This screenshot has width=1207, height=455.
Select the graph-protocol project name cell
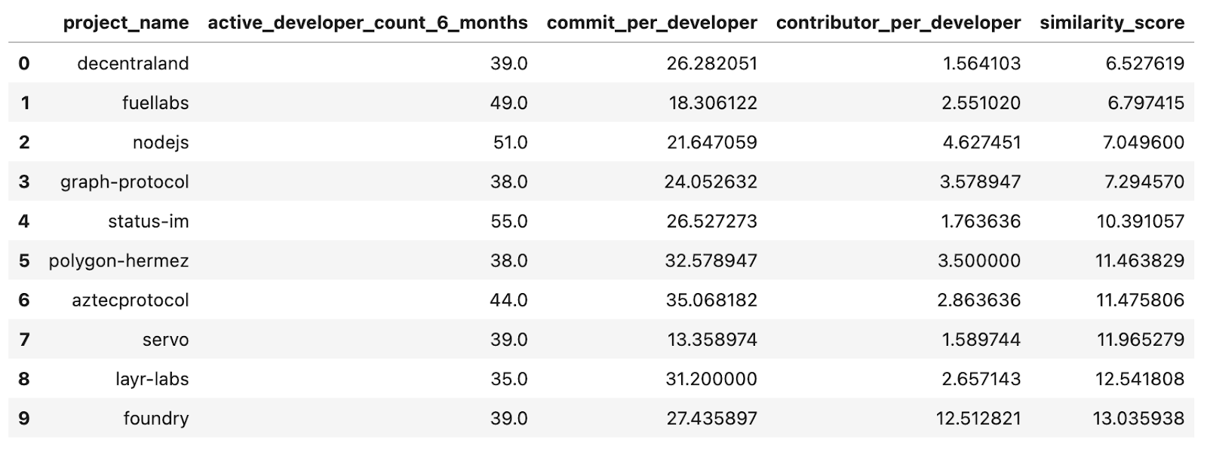[x=124, y=182]
